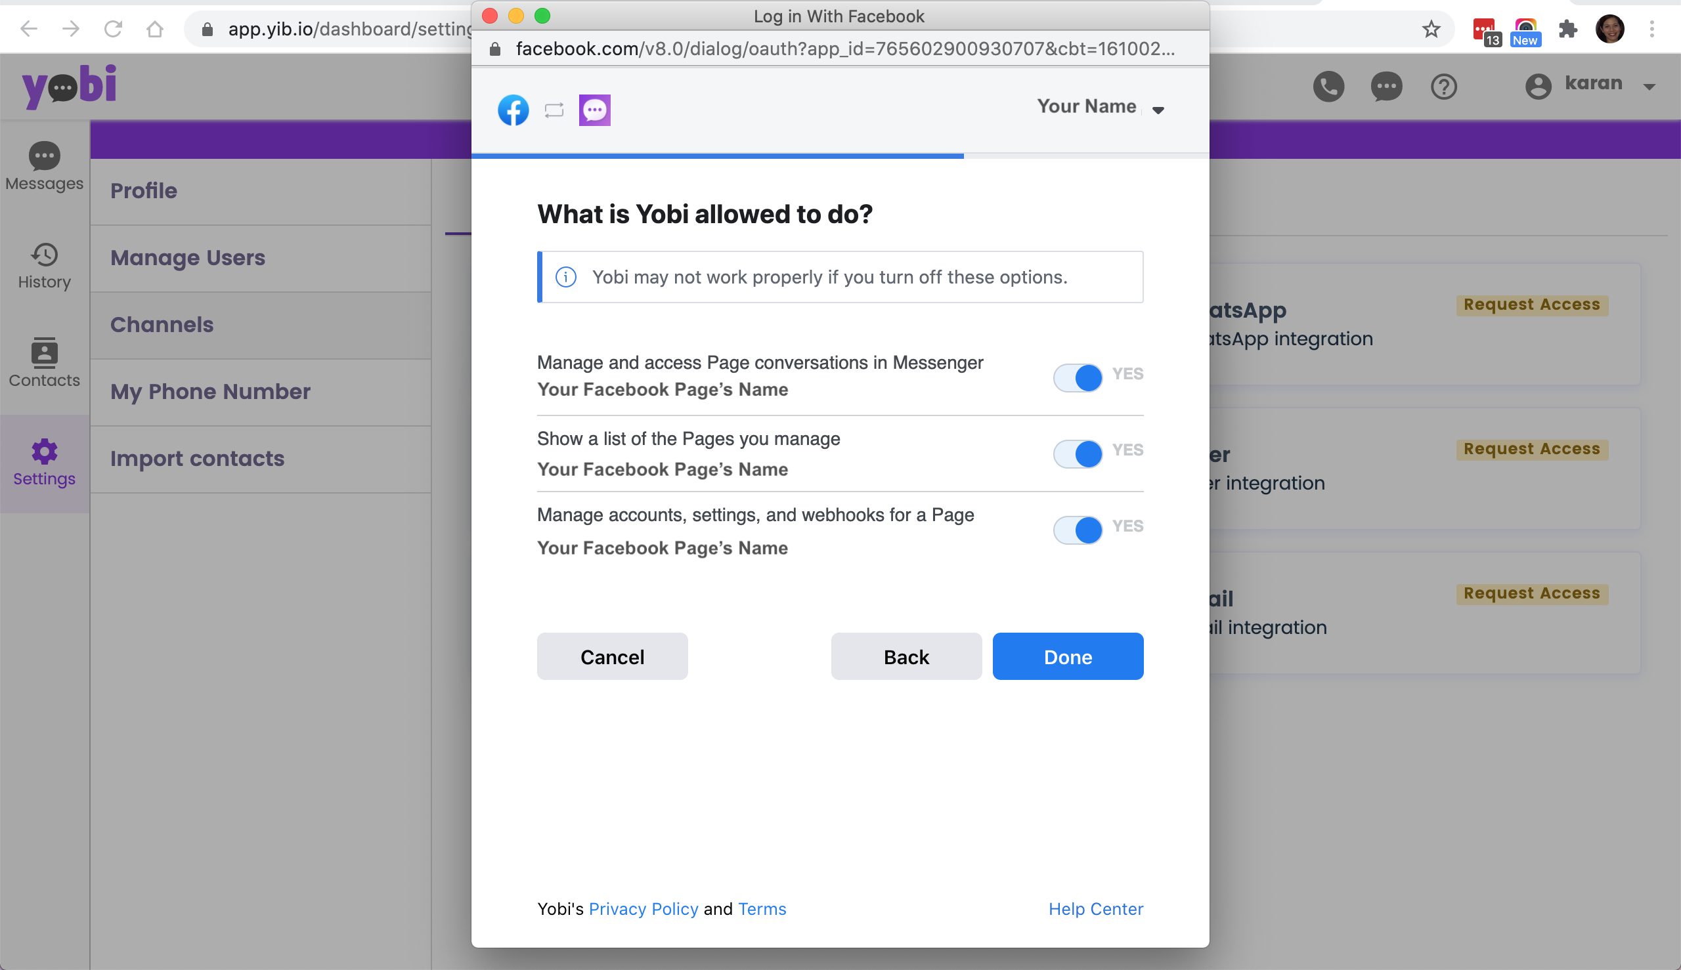Open Contacts in Yobi sidebar

[x=45, y=363]
